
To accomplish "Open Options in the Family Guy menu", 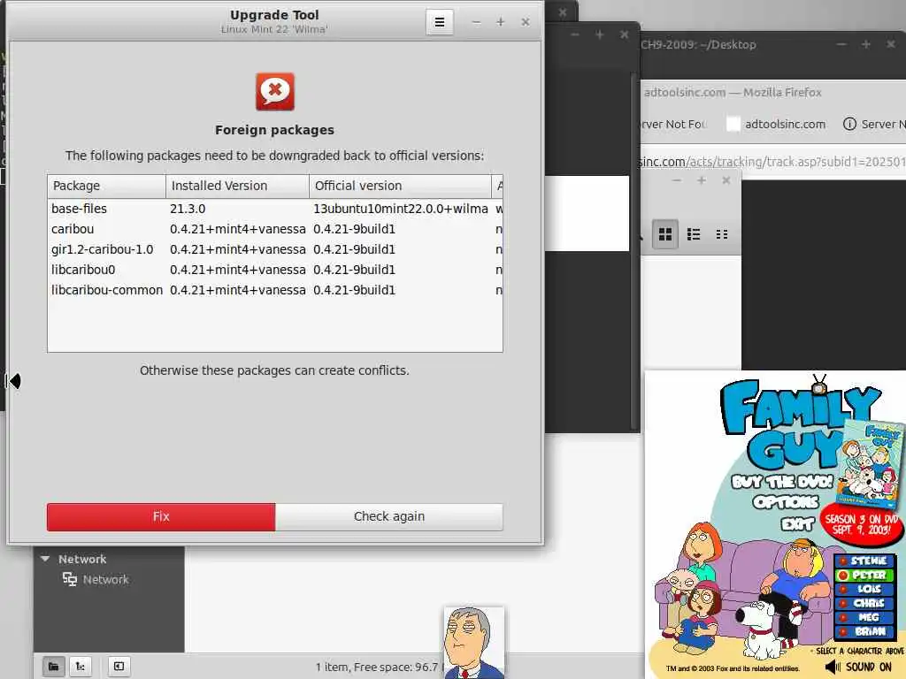I will pyautogui.click(x=786, y=502).
